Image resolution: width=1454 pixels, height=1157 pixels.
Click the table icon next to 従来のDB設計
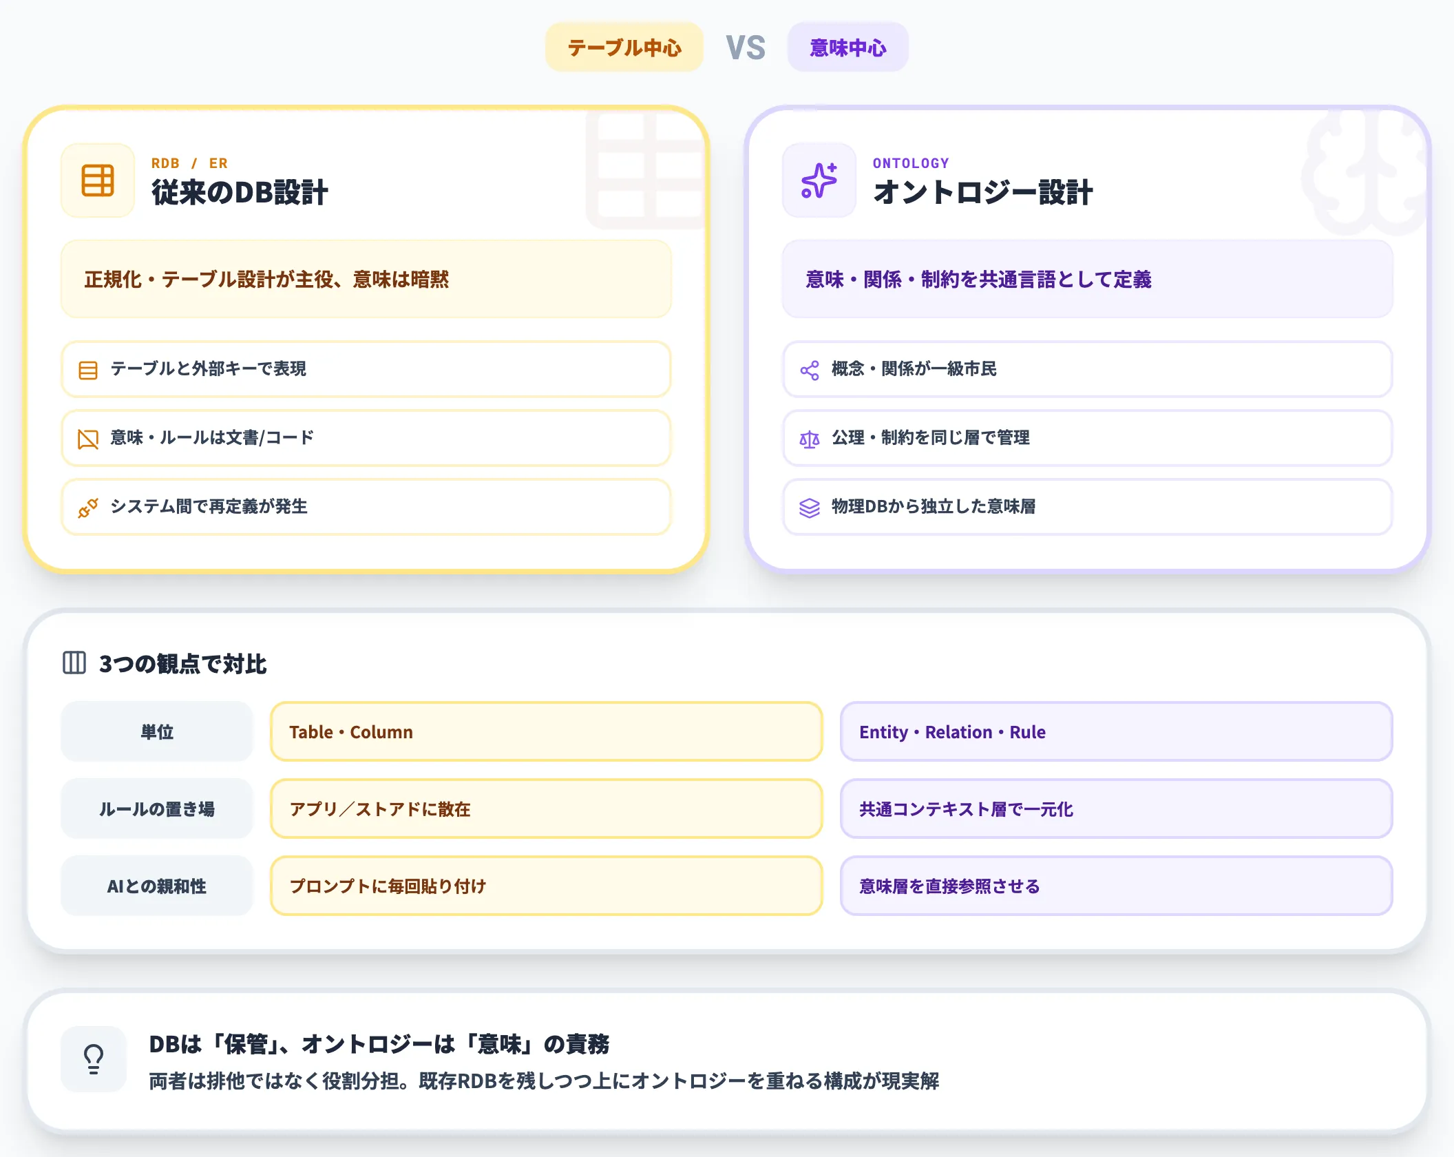coord(97,182)
